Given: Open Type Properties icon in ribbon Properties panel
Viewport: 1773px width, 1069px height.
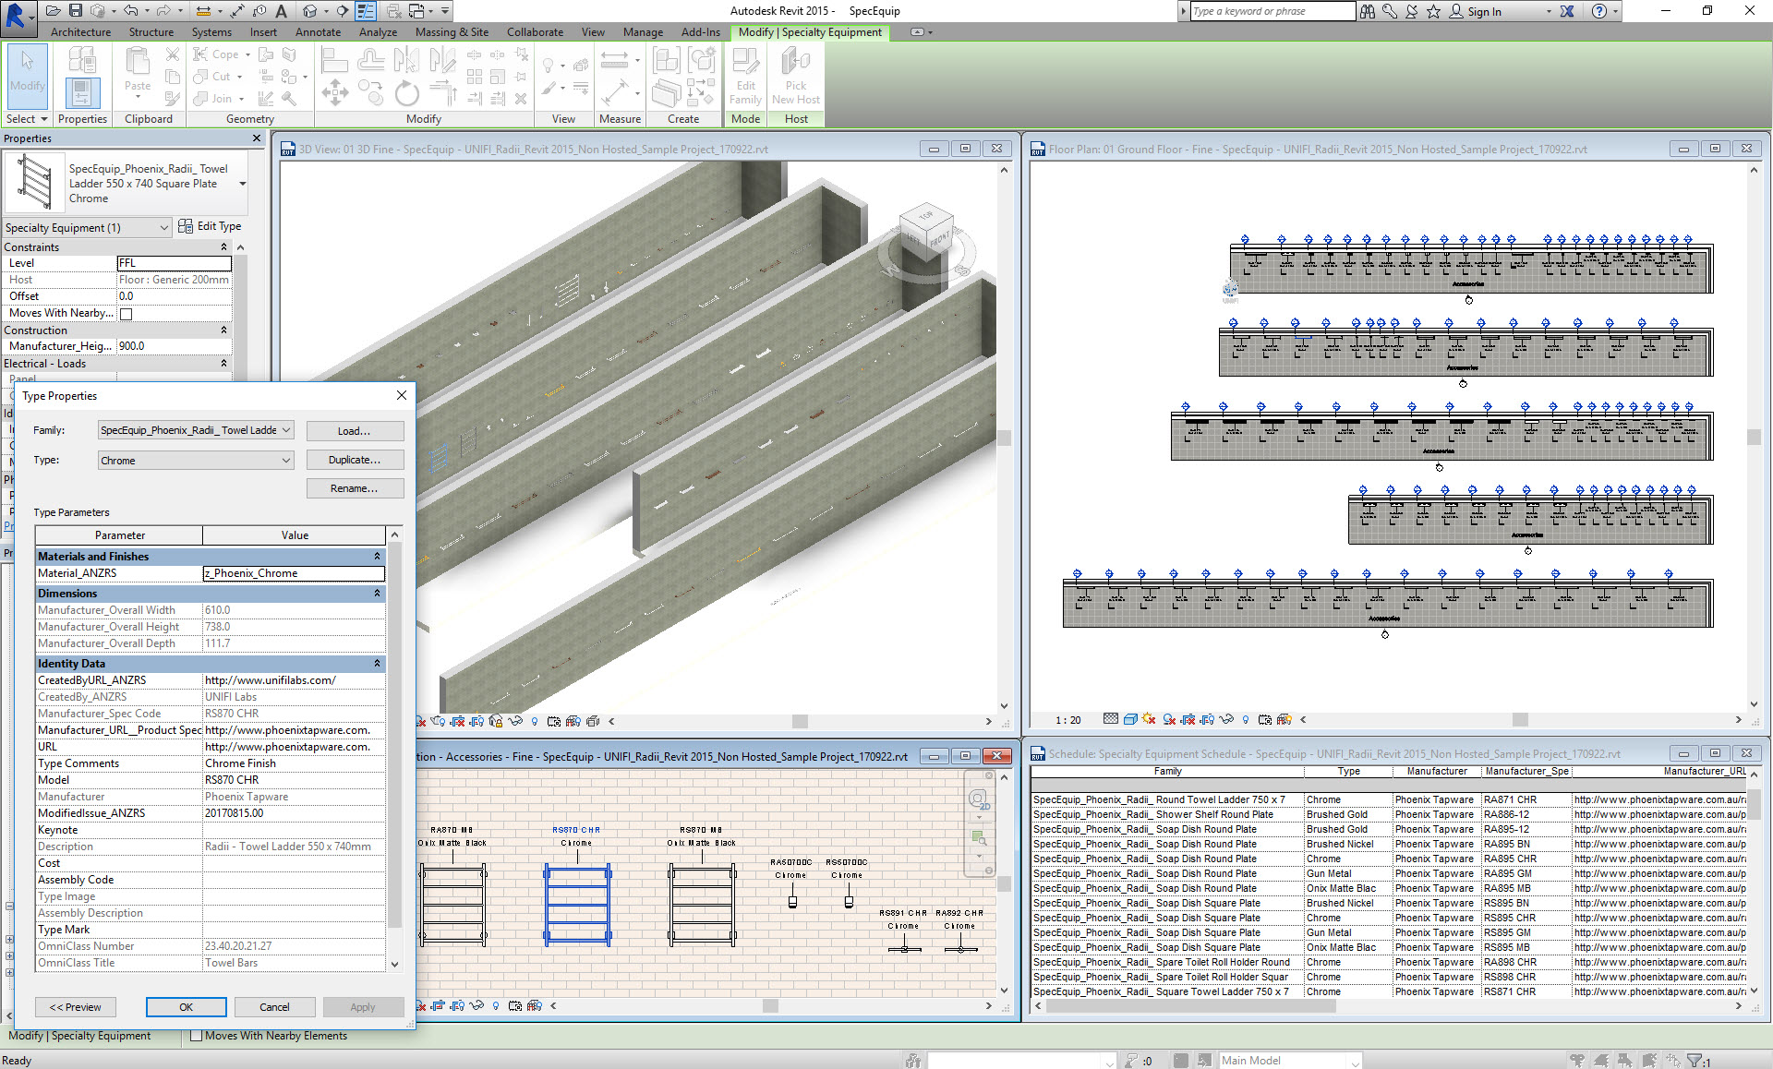Looking at the screenshot, I should [x=82, y=60].
